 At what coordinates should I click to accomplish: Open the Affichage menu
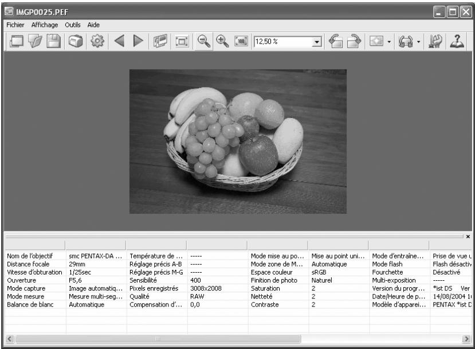click(x=45, y=25)
